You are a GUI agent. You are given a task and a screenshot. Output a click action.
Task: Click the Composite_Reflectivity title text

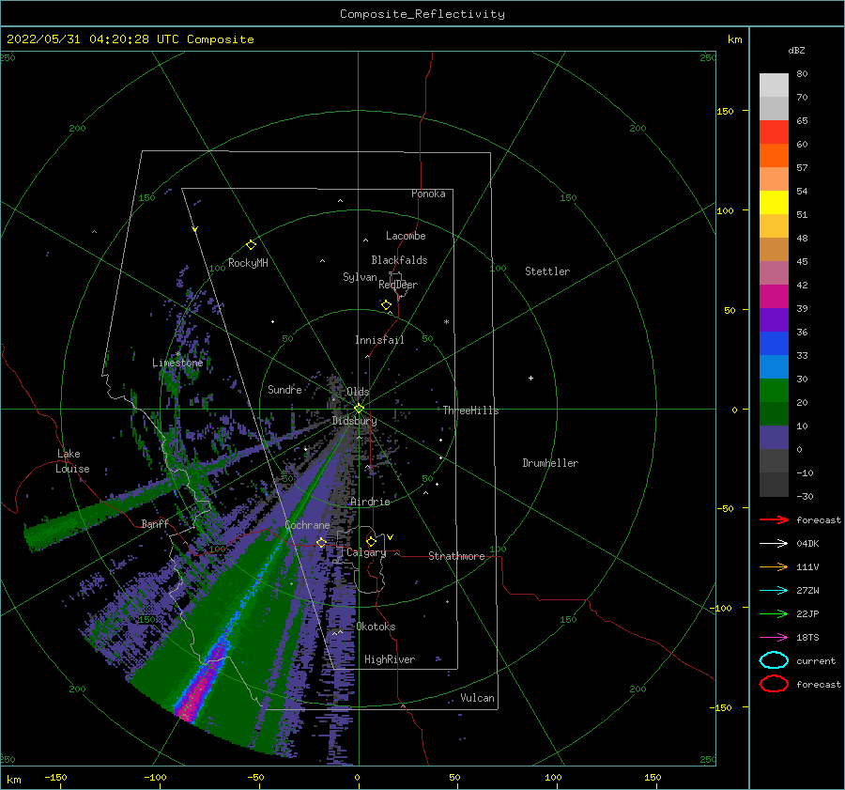422,14
